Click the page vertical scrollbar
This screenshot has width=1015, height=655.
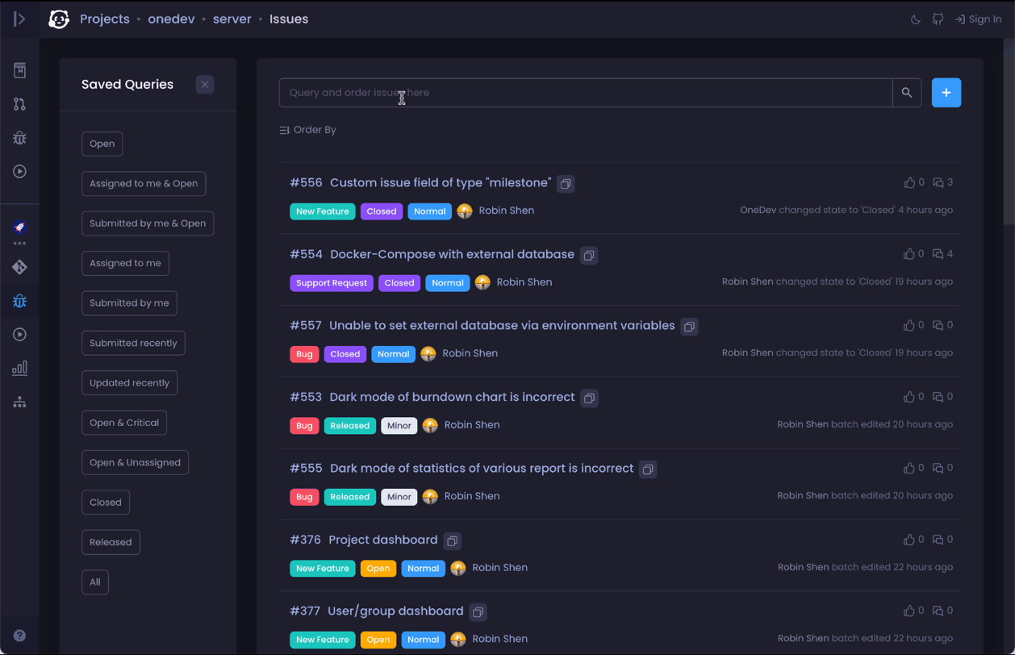[1009, 133]
